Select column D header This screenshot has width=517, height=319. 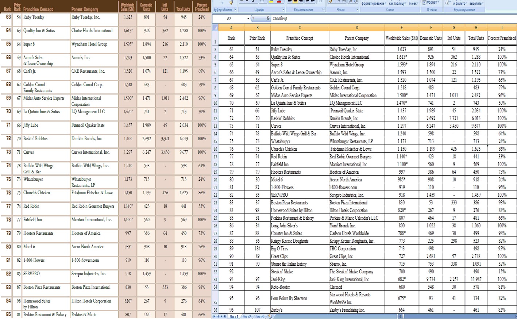[357, 27]
